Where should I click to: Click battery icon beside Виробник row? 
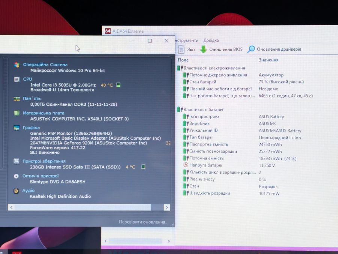click(186, 123)
